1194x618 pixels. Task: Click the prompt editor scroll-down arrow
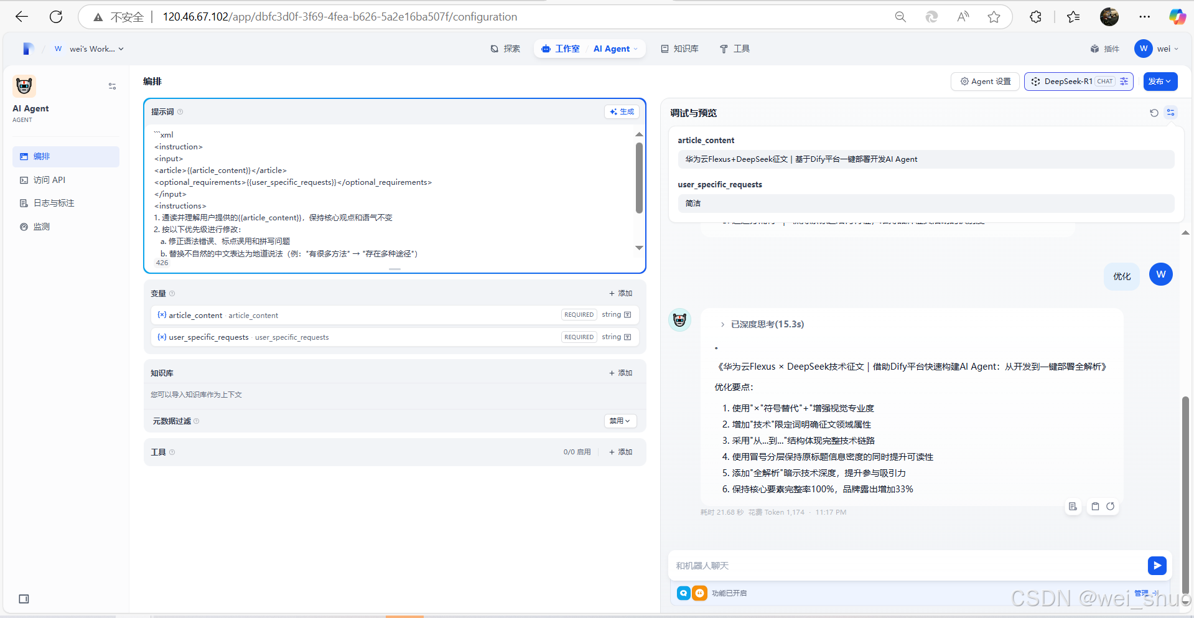pos(639,248)
